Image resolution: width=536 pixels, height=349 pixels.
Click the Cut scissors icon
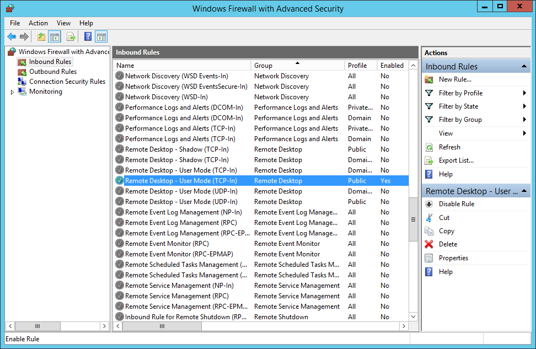(x=429, y=218)
